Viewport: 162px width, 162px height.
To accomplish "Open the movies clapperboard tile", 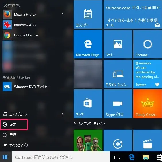I will [x=148, y=140].
